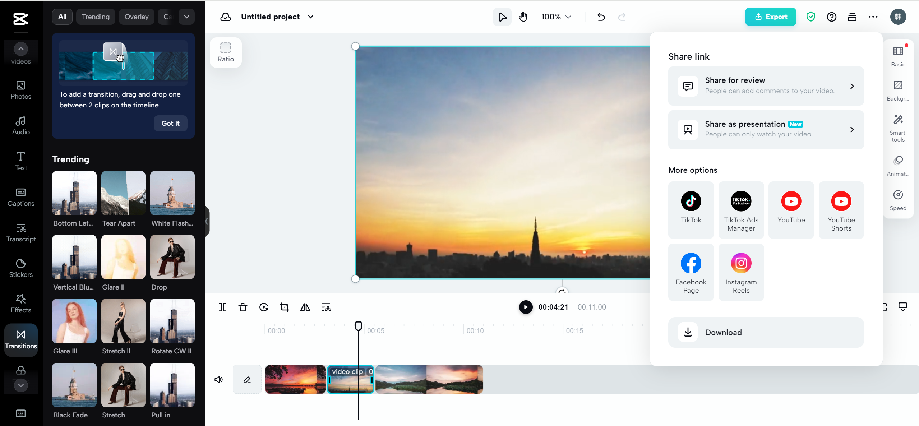Image resolution: width=919 pixels, height=426 pixels.
Task: Open the Smart tools panel
Action: click(x=898, y=128)
